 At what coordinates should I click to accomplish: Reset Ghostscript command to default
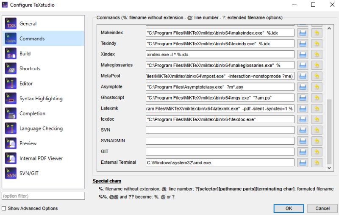pyautogui.click(x=317, y=98)
